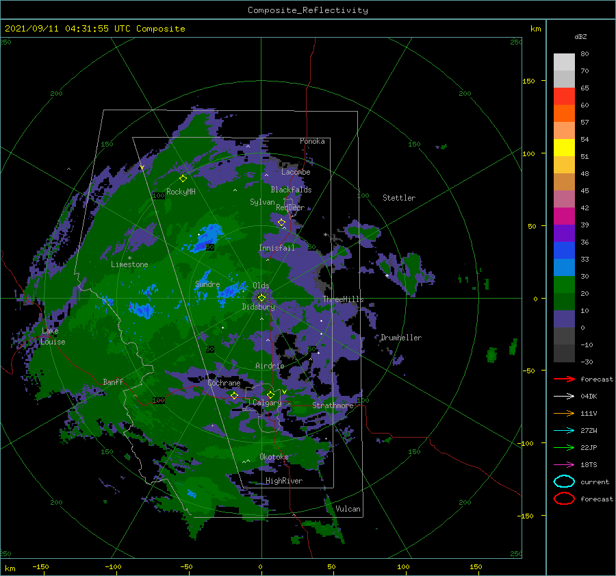Click the Lake Louise label
This screenshot has width=616, height=576.
(53, 336)
